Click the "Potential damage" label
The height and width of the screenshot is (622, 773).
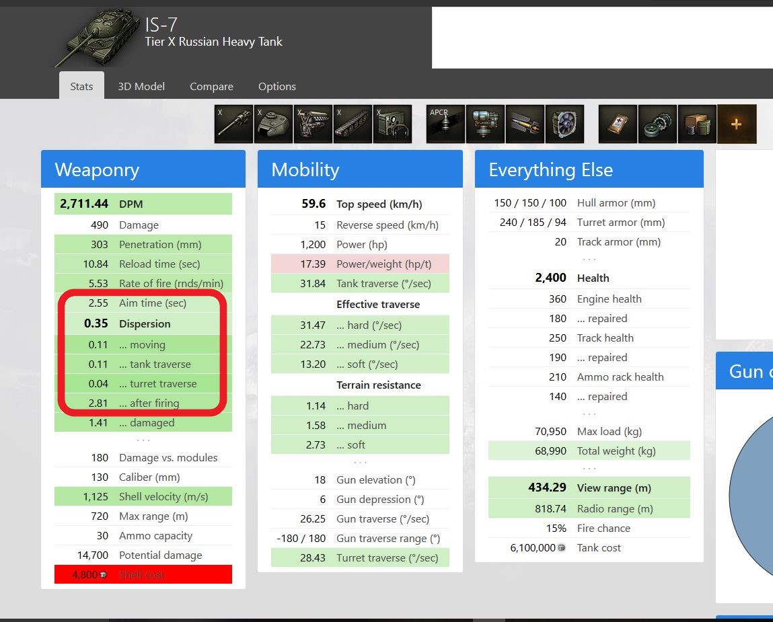coord(161,555)
